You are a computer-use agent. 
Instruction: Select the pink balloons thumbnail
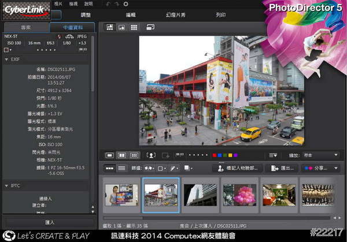point(239,195)
